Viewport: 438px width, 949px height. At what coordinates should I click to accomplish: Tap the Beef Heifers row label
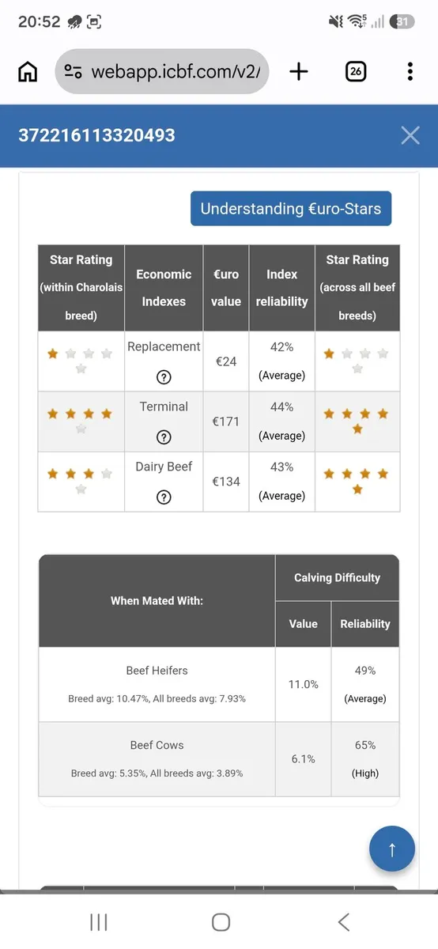pyautogui.click(x=157, y=671)
